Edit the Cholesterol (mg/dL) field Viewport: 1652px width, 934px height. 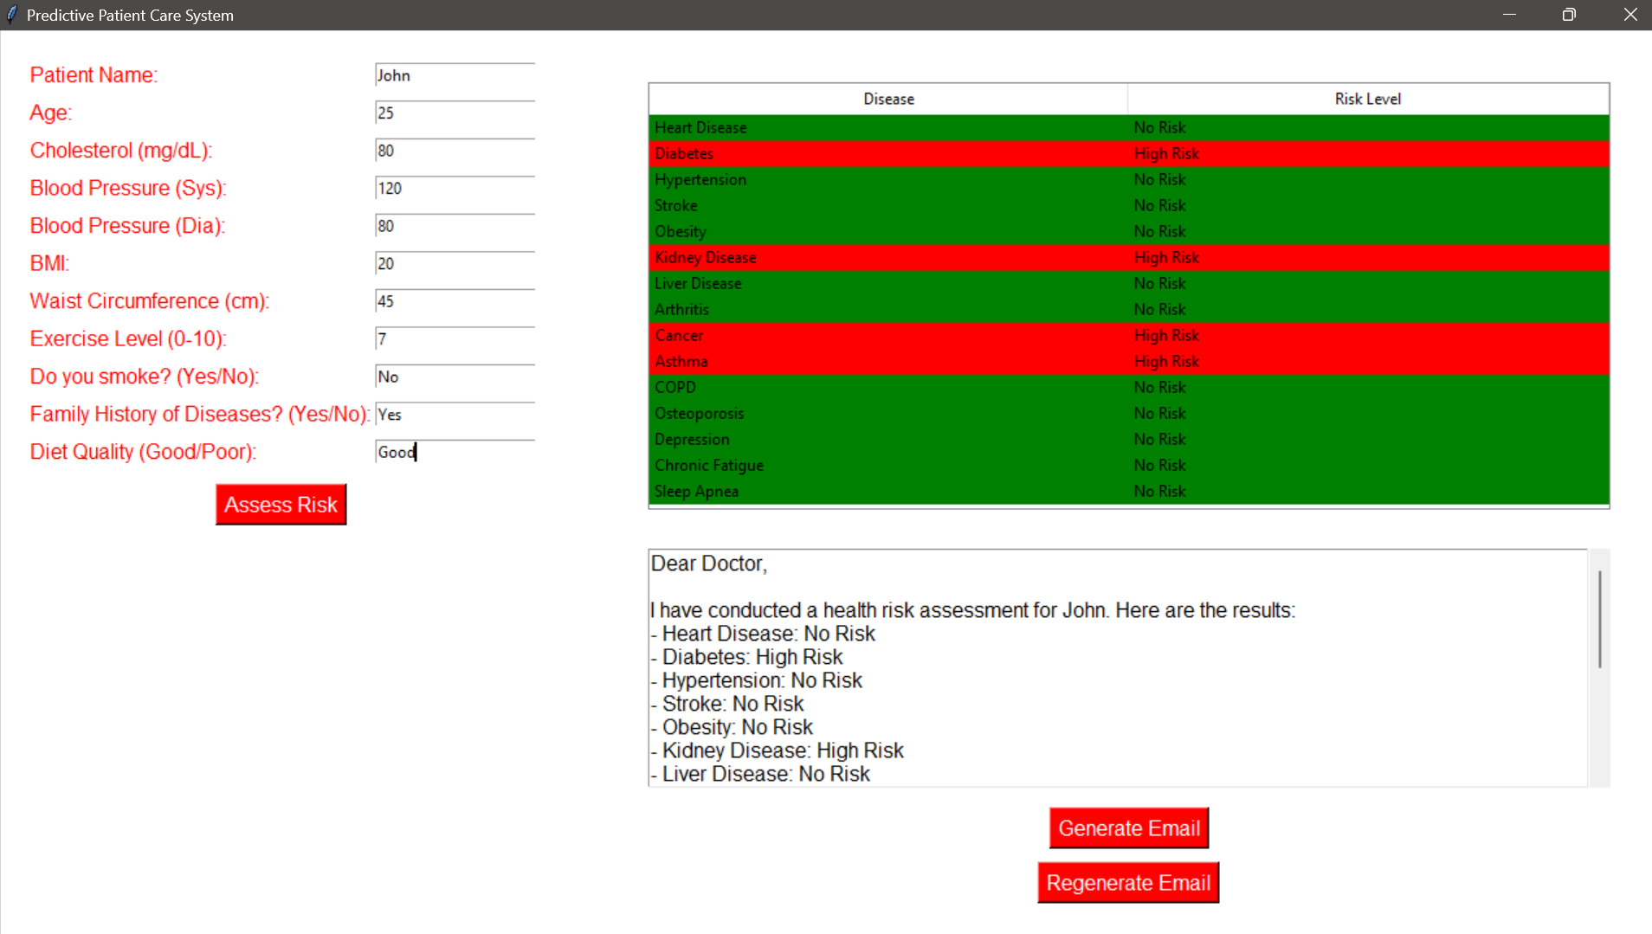(455, 151)
